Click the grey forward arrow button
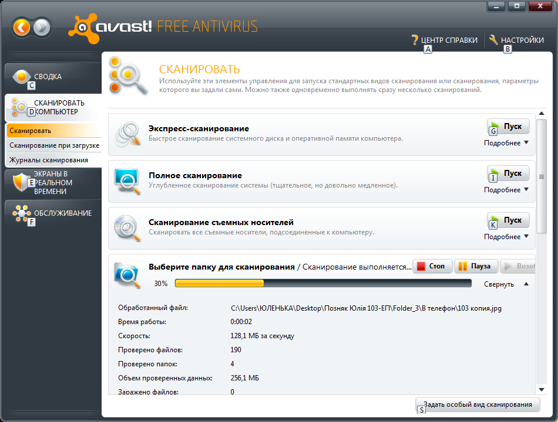The image size is (558, 422). (42, 28)
